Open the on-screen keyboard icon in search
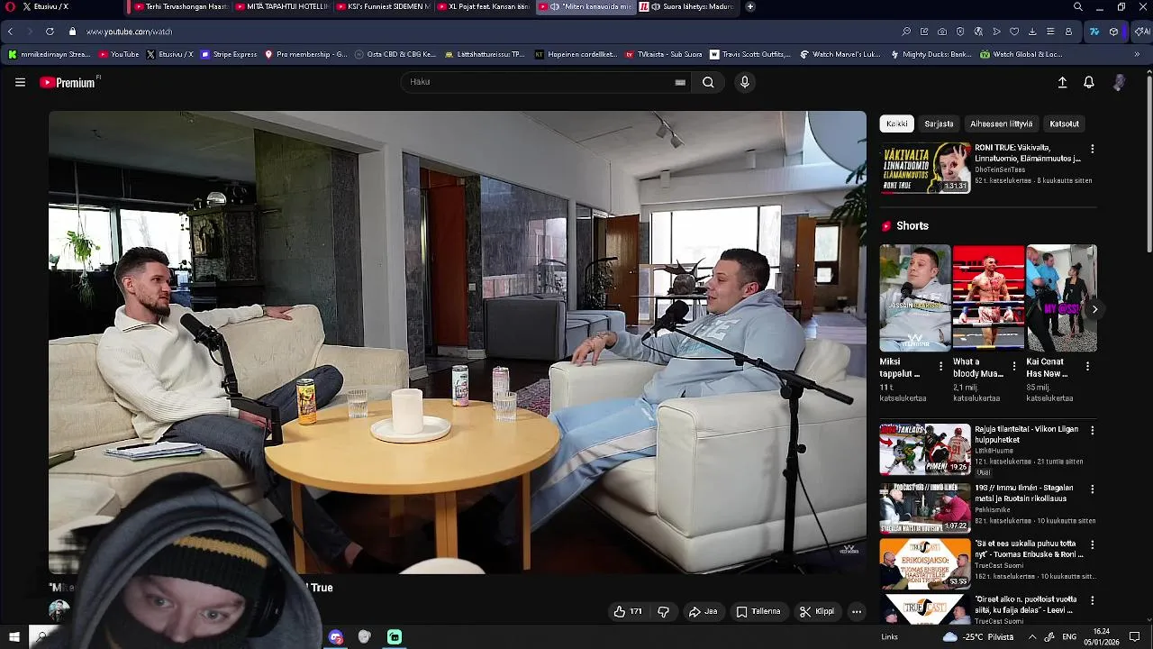The height and width of the screenshot is (649, 1153). [680, 82]
